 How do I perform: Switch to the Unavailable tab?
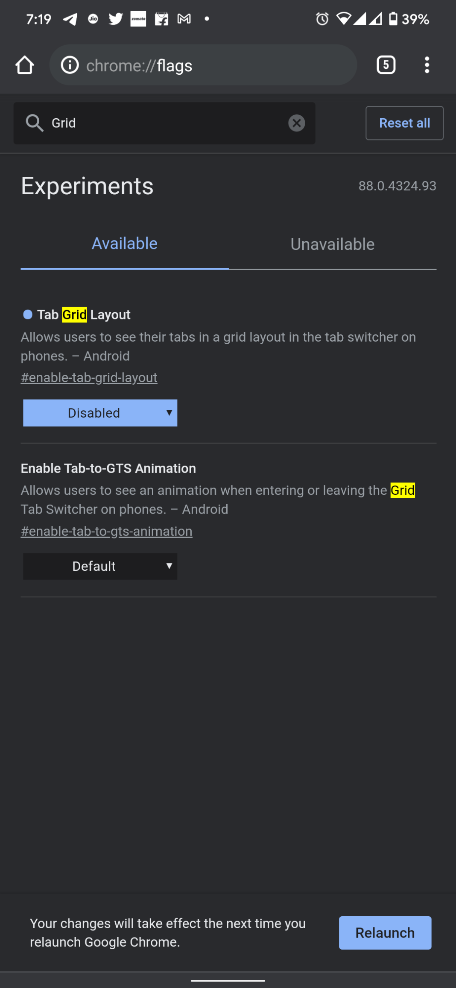click(x=332, y=244)
